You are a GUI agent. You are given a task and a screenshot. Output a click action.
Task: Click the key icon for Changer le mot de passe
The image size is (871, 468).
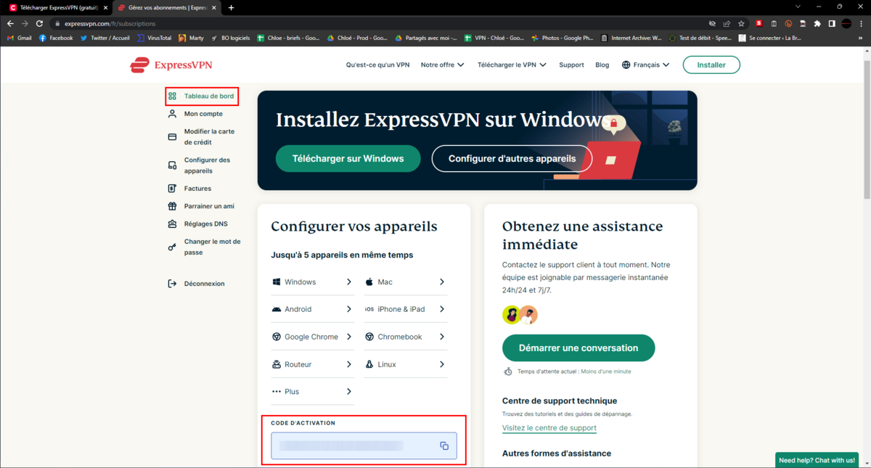[172, 247]
